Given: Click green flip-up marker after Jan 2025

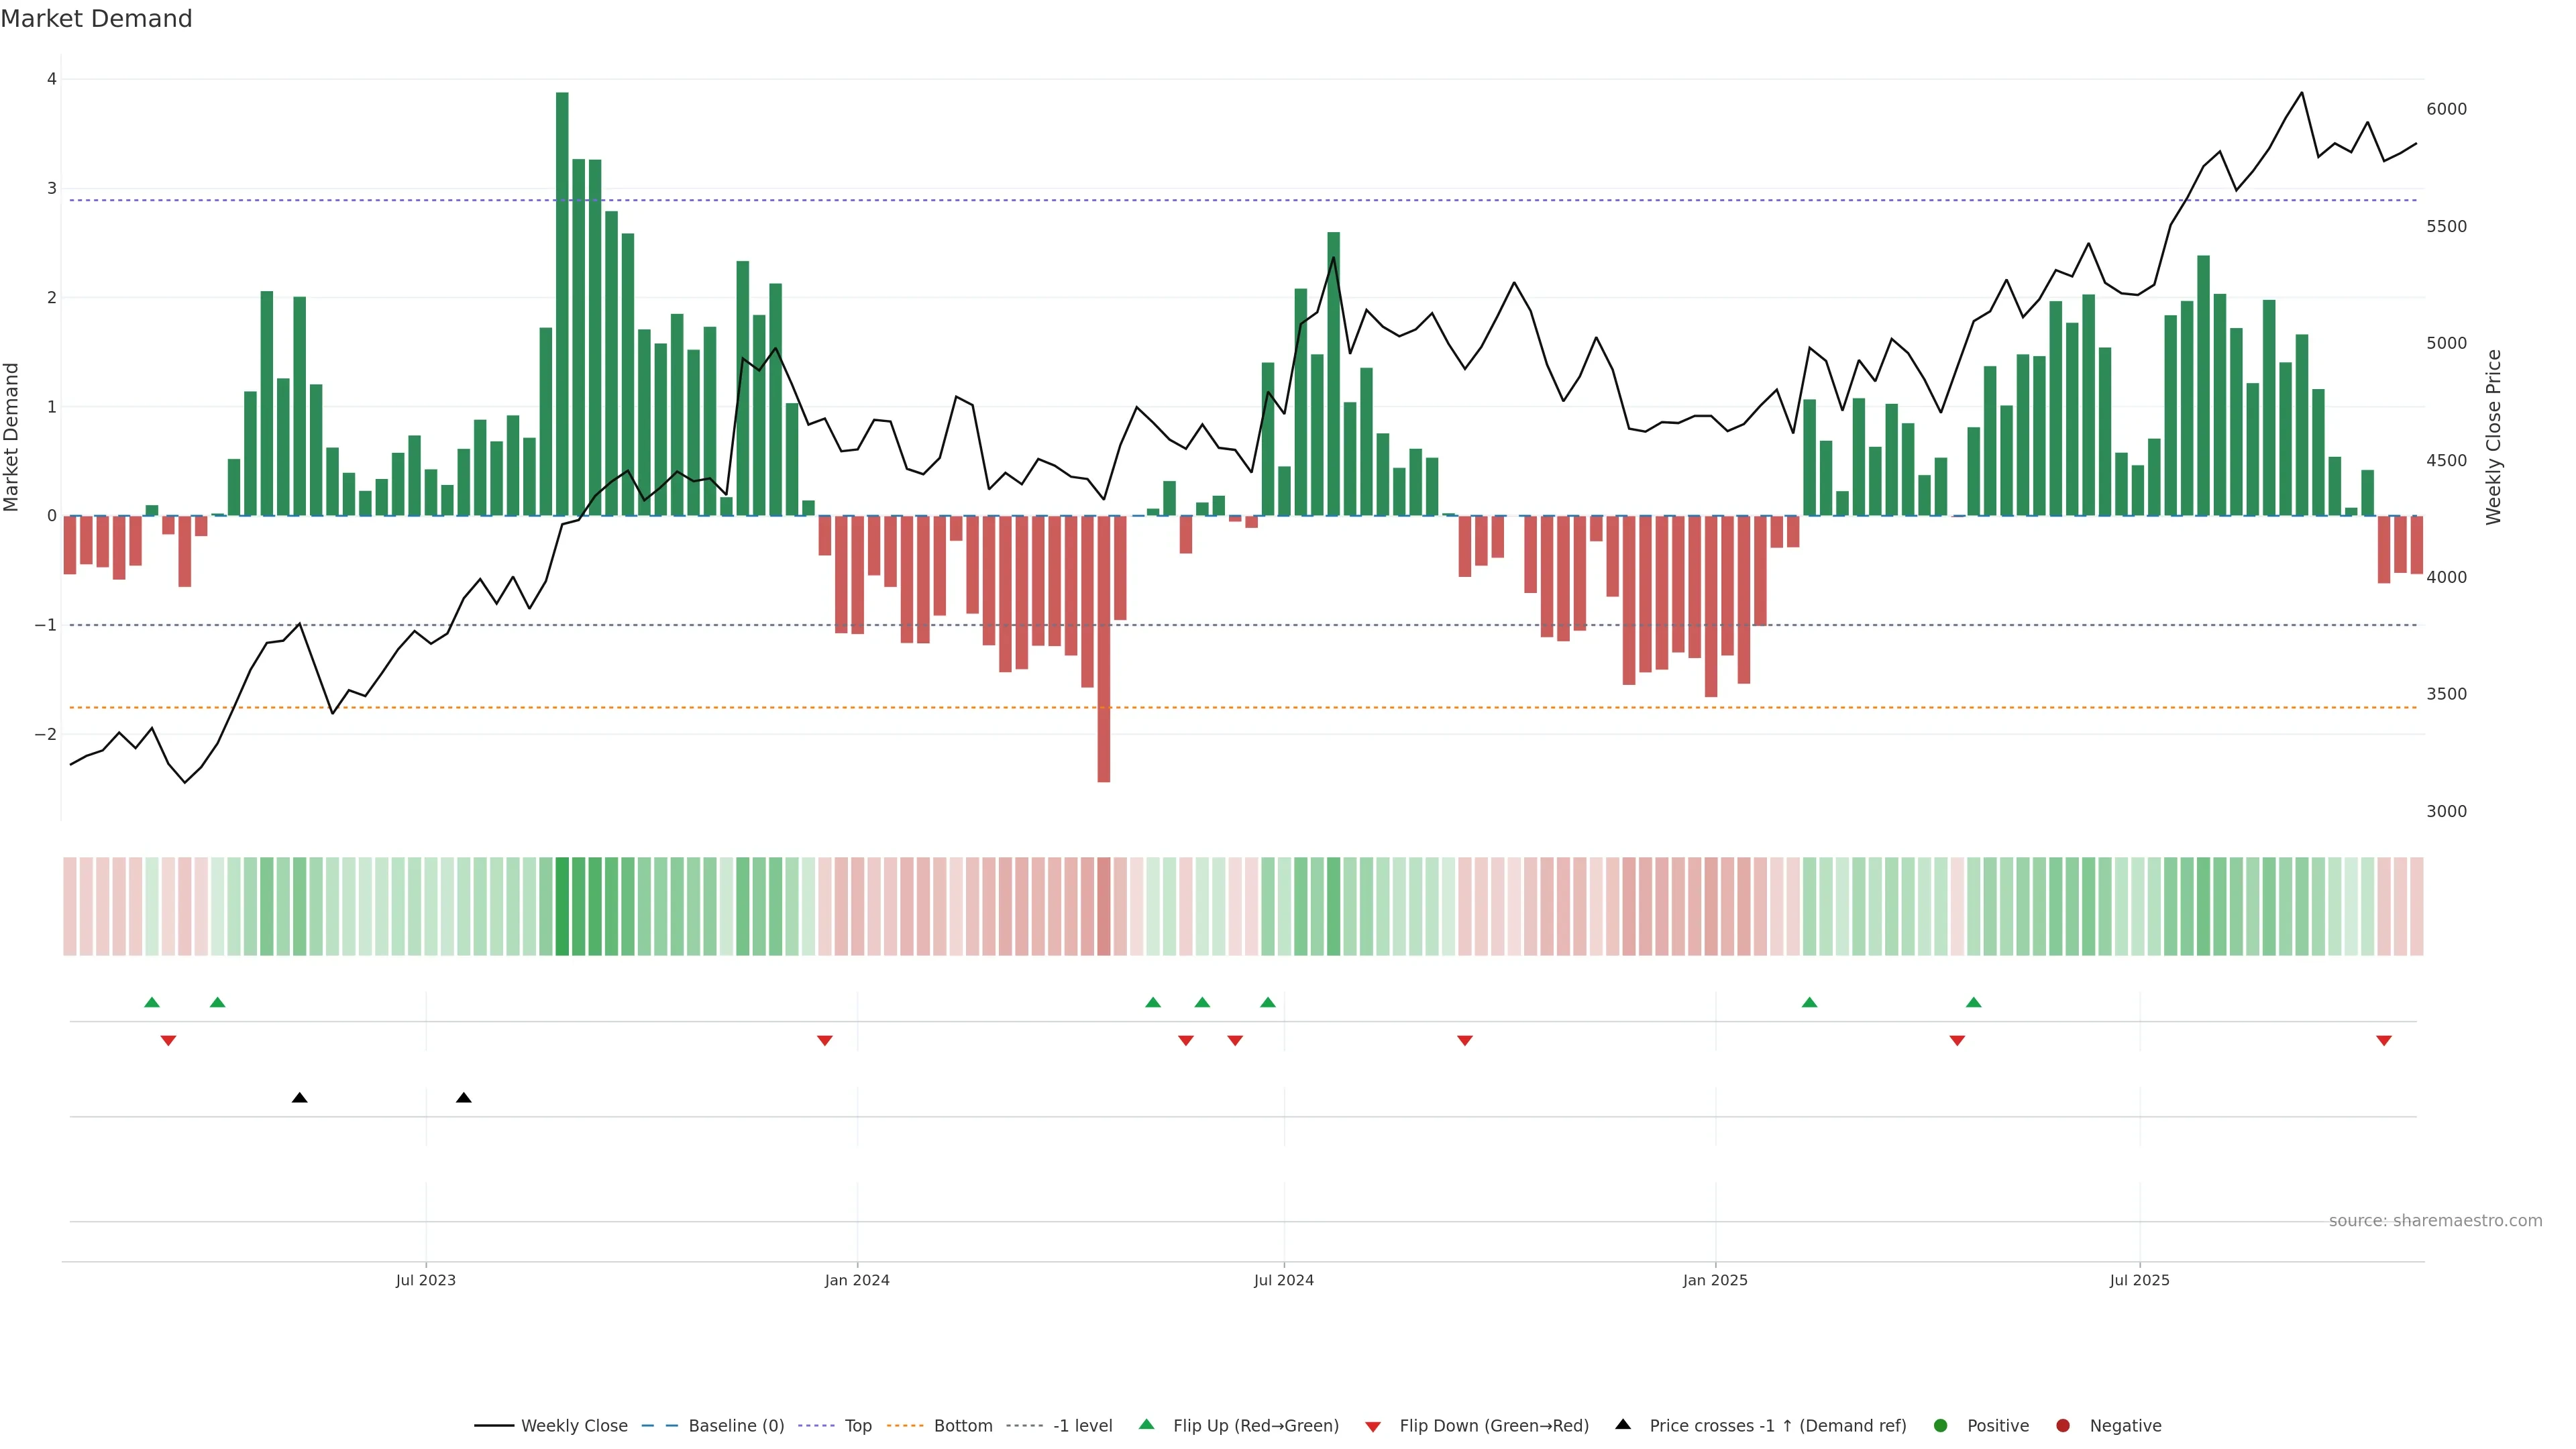Looking at the screenshot, I should click(x=1809, y=1002).
